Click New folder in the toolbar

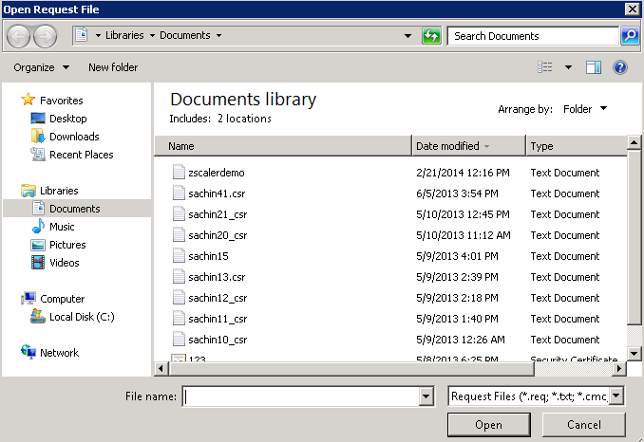(113, 67)
